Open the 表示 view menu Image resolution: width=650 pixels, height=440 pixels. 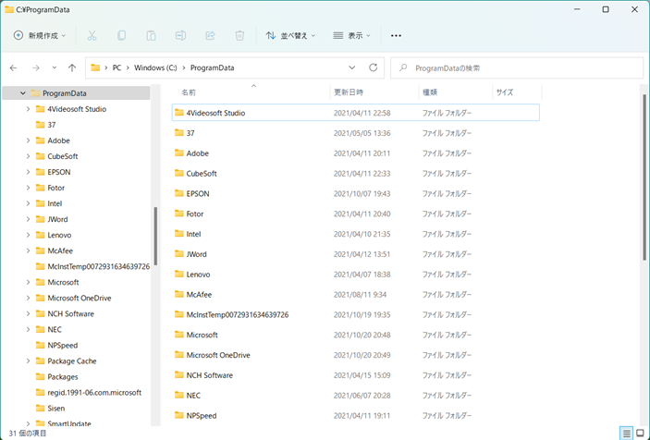tap(352, 36)
